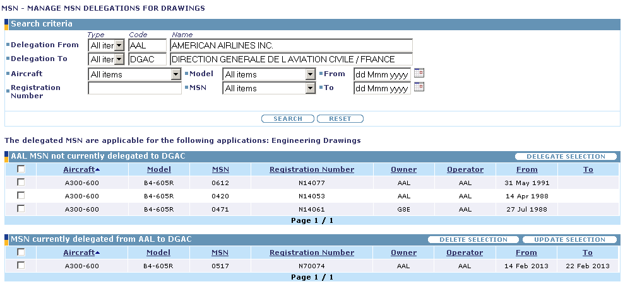Sort currently delegated table by Model column
This screenshot has width=630, height=289.
point(158,252)
